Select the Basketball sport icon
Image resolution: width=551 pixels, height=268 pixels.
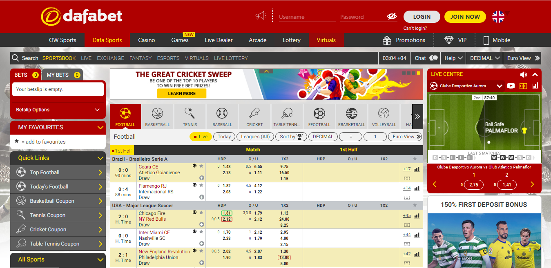[x=157, y=116]
